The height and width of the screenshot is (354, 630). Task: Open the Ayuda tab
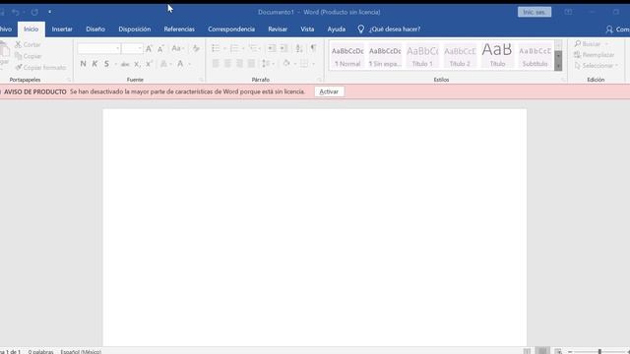(337, 29)
